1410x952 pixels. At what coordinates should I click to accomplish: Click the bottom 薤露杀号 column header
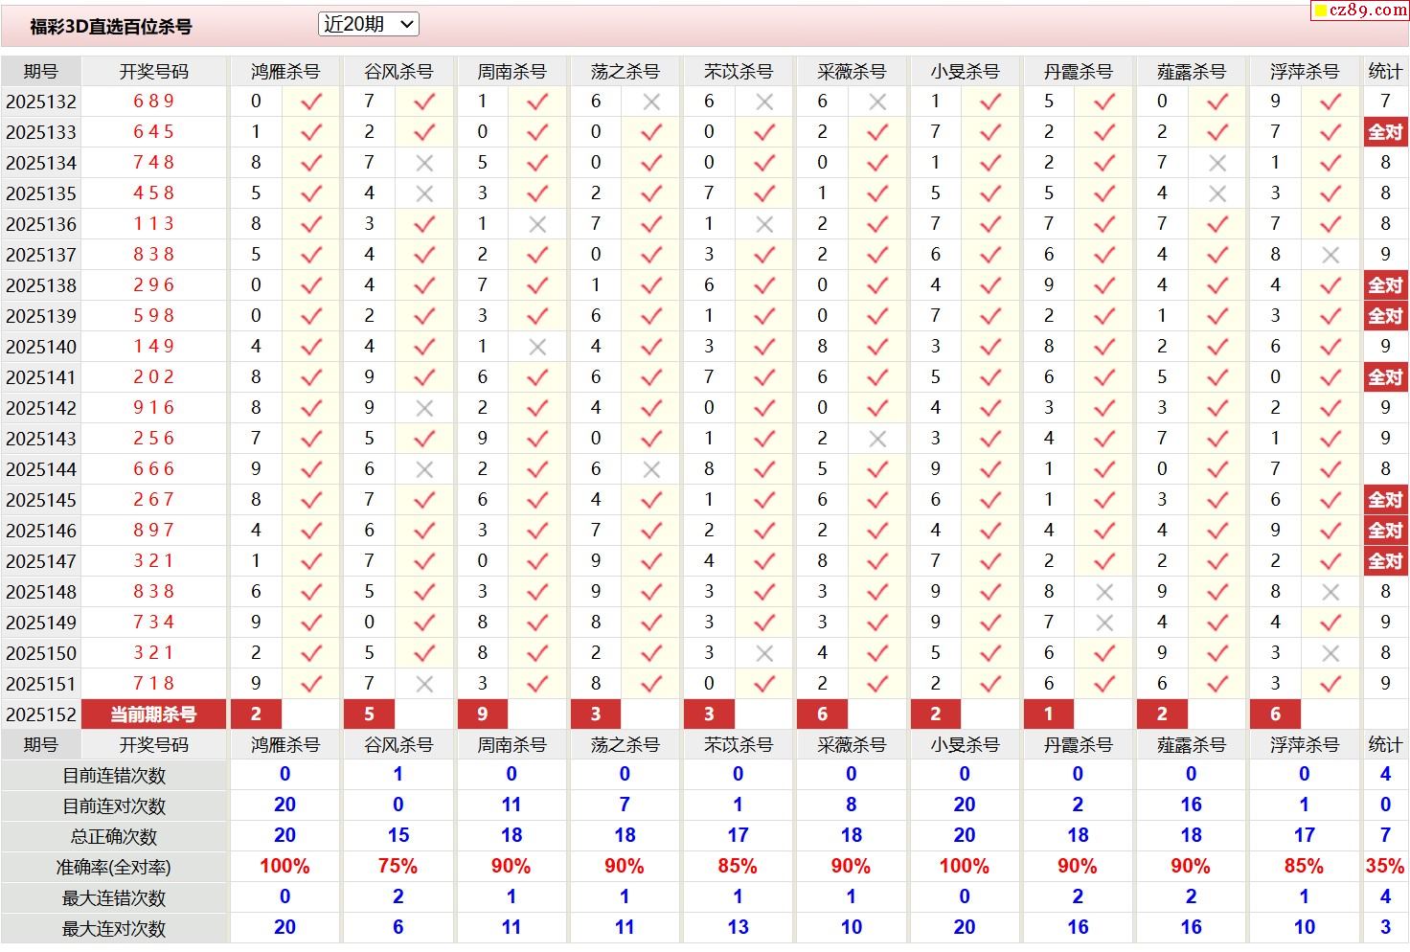click(1191, 744)
